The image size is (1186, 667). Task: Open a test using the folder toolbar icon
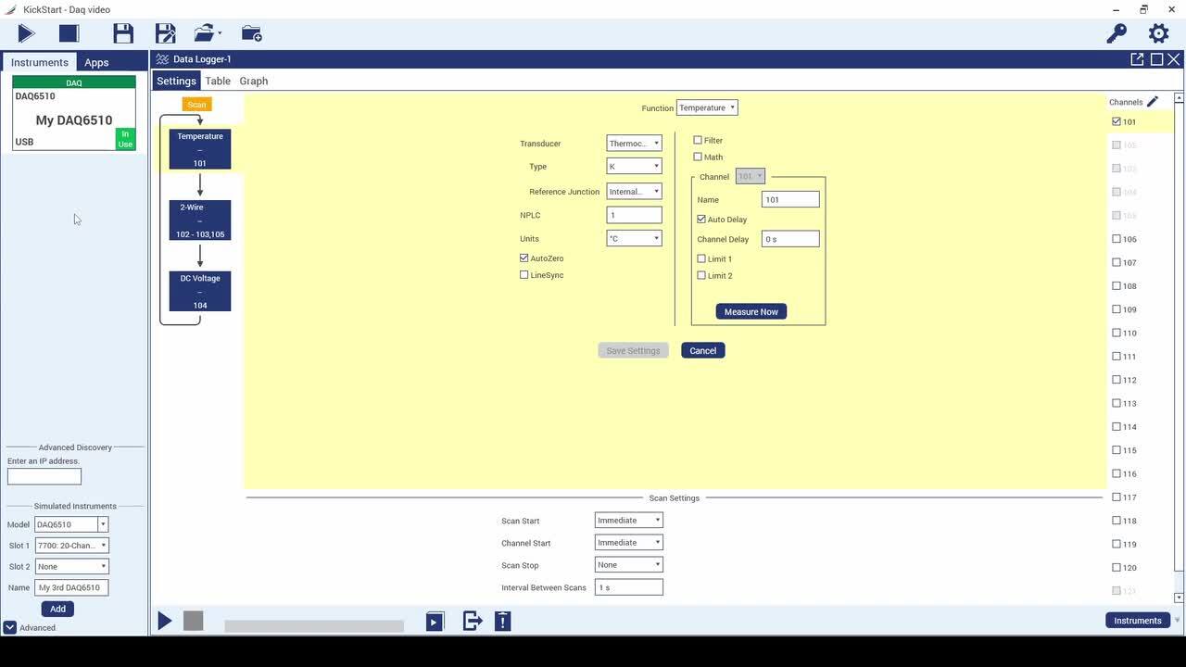(202, 32)
